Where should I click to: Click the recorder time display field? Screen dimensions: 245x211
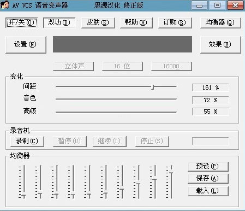(210, 141)
